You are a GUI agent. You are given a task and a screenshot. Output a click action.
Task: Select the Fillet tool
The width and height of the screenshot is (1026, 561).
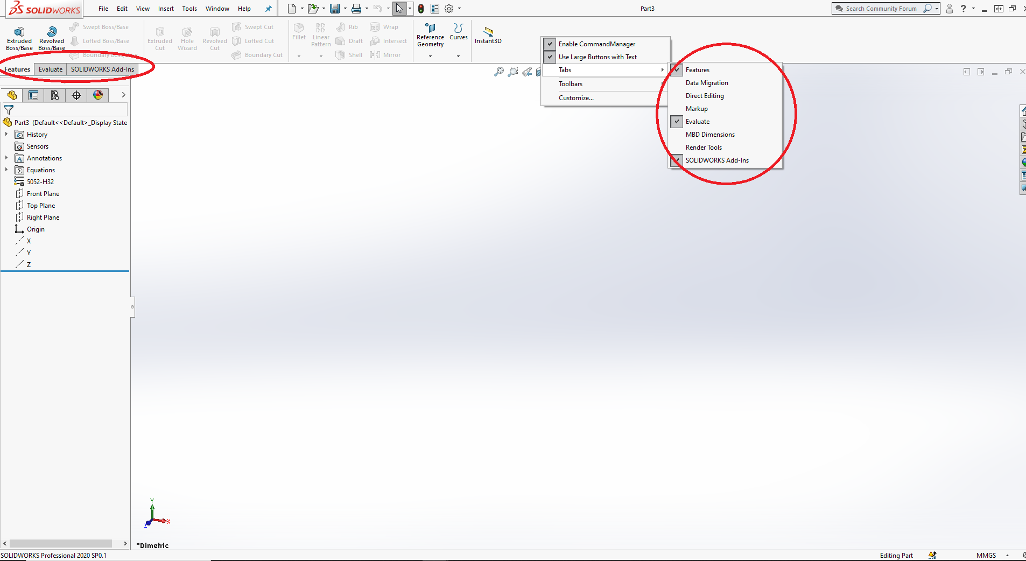299,33
